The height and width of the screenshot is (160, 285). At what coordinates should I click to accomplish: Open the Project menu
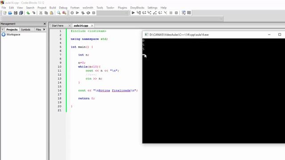tap(42, 8)
